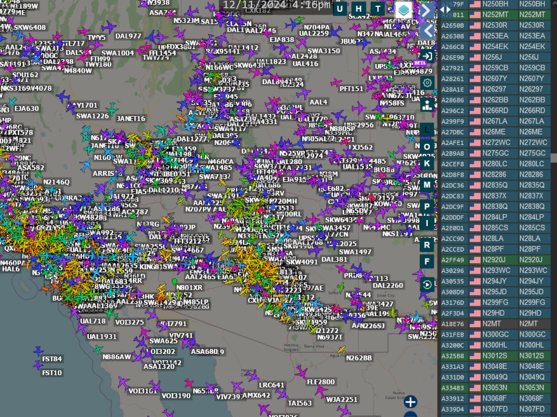The image size is (557, 417).
Task: Click the left chevron sidebar button
Action: [x=428, y=30]
